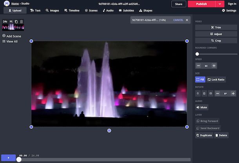This screenshot has width=239, height=163.
Task: Duplicate the selected layer
Action: (x=204, y=135)
